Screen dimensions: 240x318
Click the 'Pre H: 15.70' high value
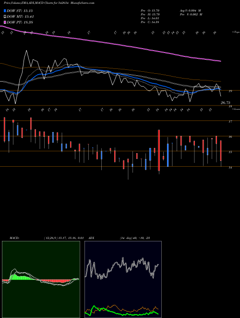pyautogui.click(x=150, y=14)
